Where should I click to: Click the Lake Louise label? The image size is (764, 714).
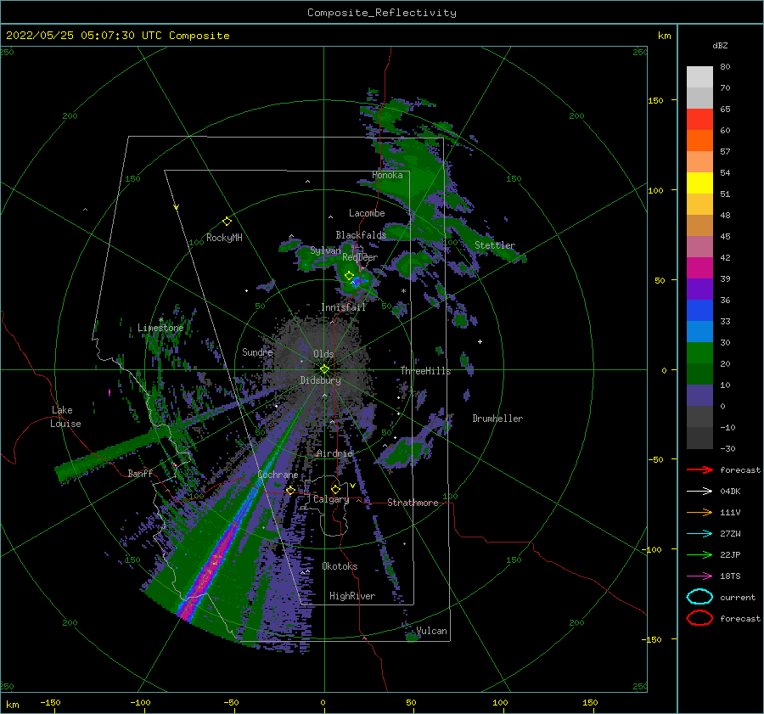[x=65, y=417]
